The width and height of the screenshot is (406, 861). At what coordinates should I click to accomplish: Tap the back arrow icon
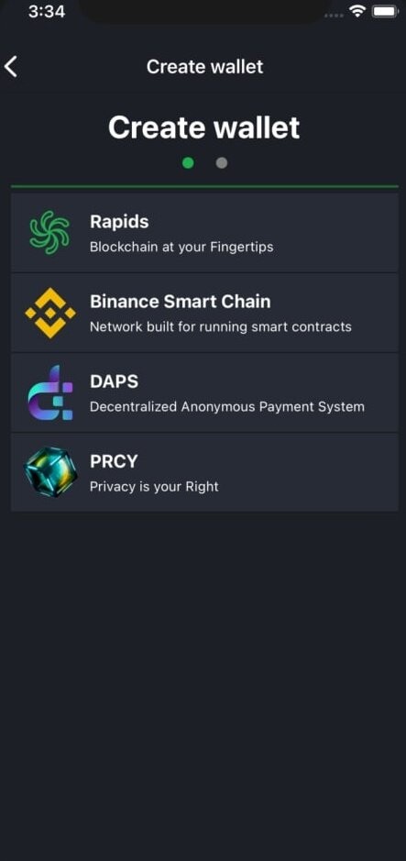click(11, 66)
